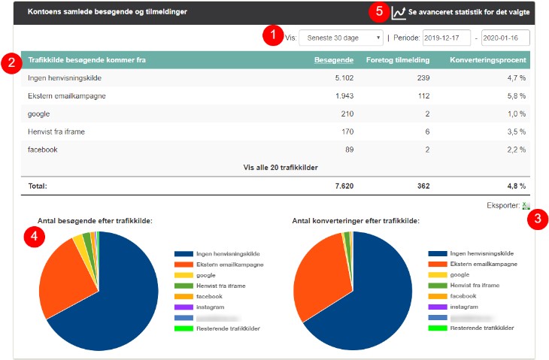Click the red marker number 2
Viewport: 549px width, 360px height.
[x=10, y=62]
